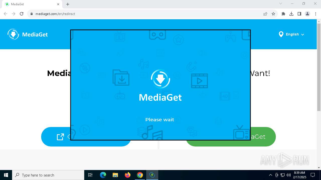Select the MediaGet browser tab

[x=32, y=4]
